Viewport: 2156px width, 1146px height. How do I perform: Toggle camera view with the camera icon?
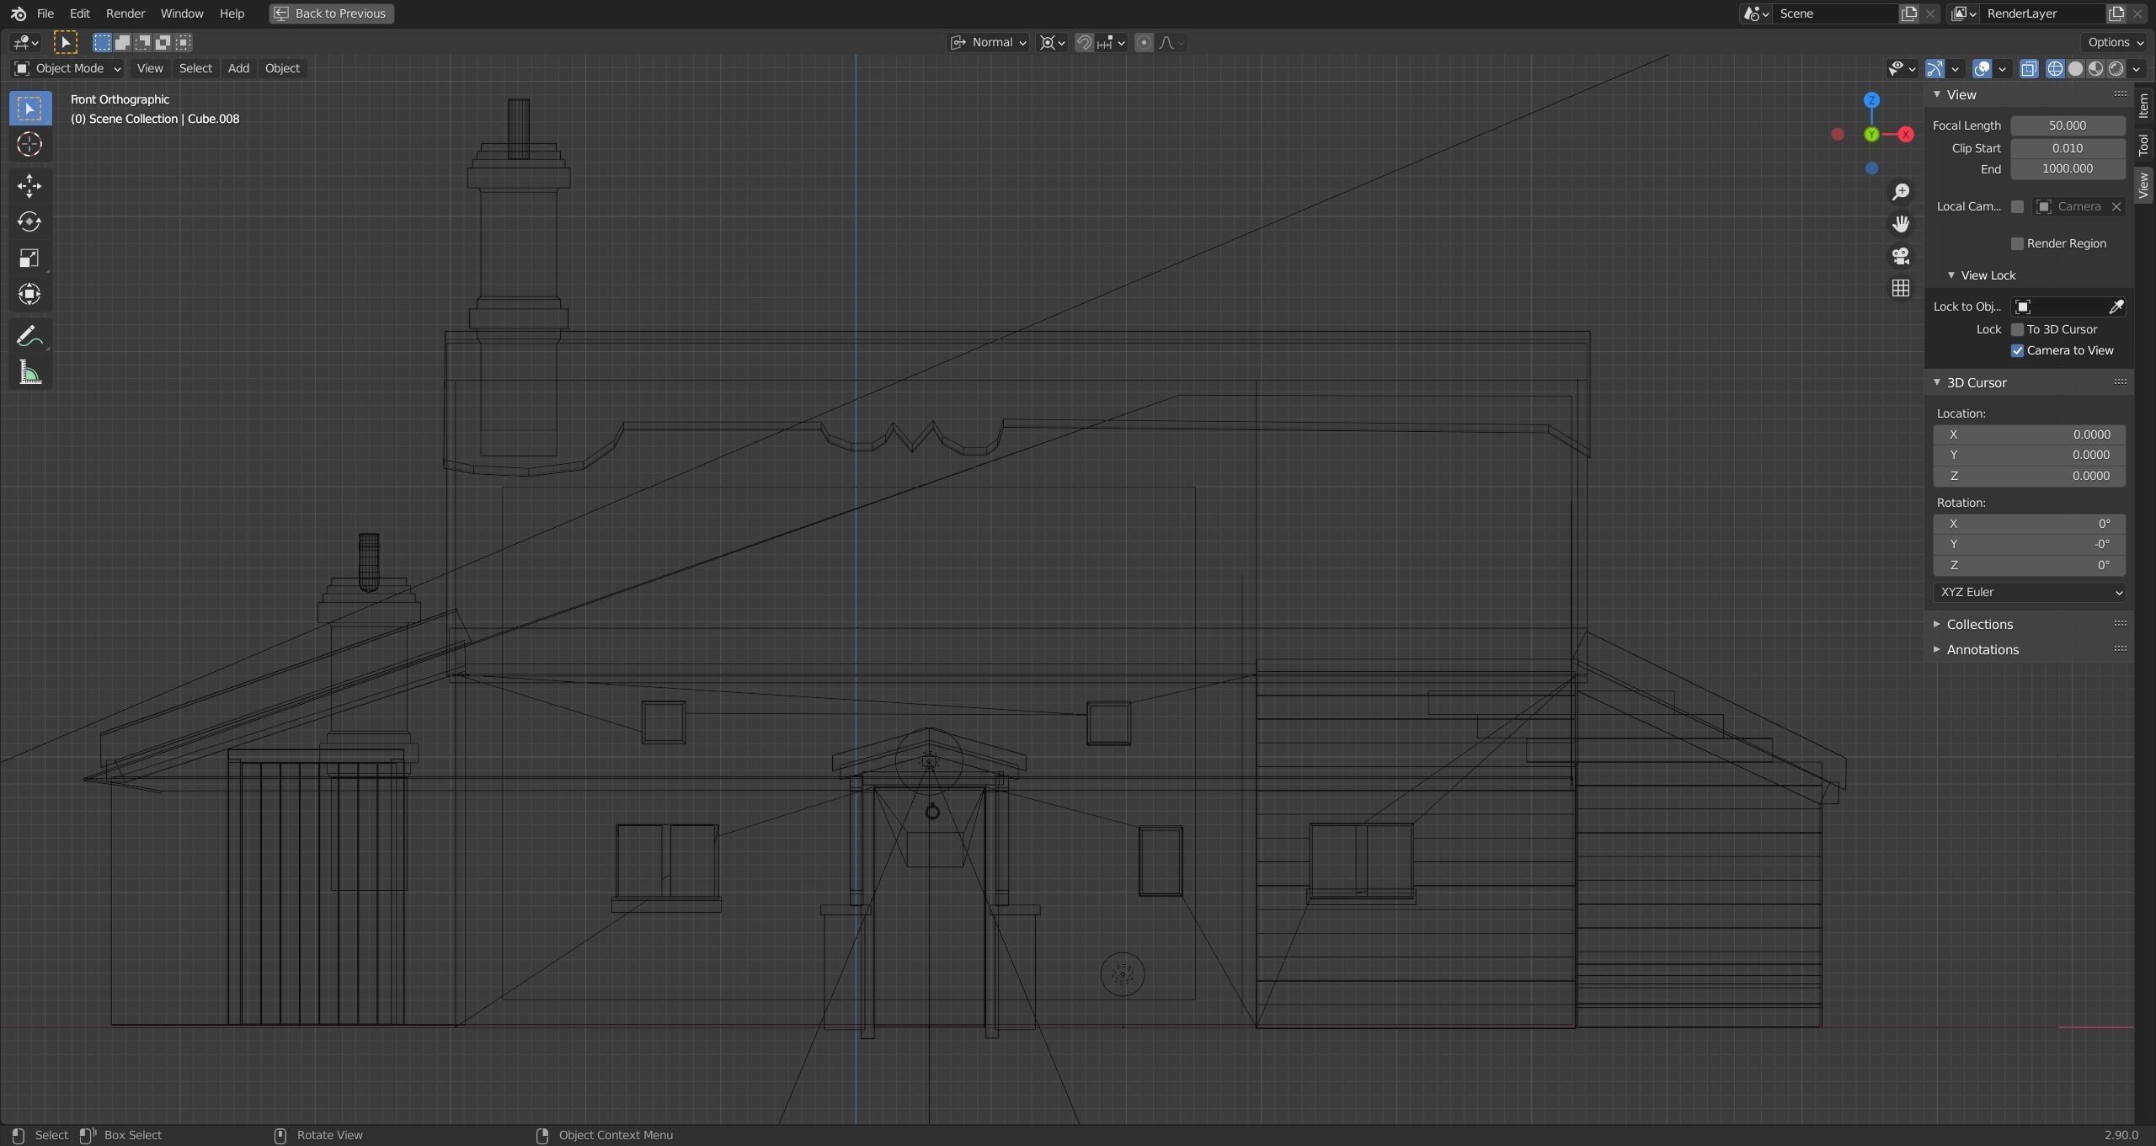[1901, 256]
